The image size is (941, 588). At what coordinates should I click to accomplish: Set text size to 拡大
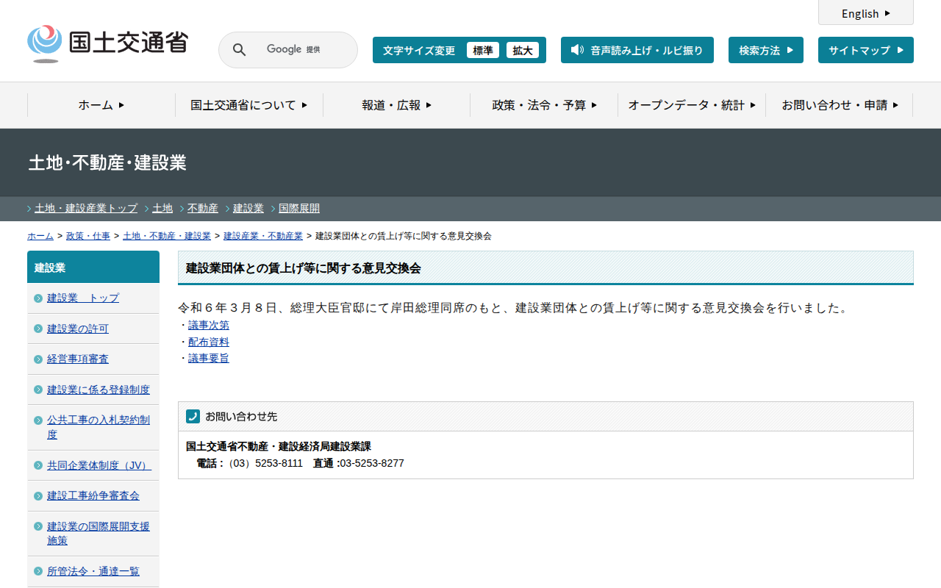click(x=523, y=50)
